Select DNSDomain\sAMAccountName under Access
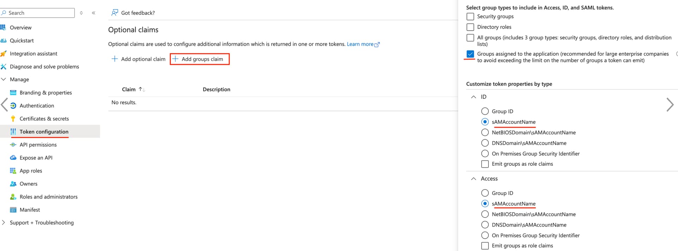The image size is (678, 251). click(x=485, y=225)
